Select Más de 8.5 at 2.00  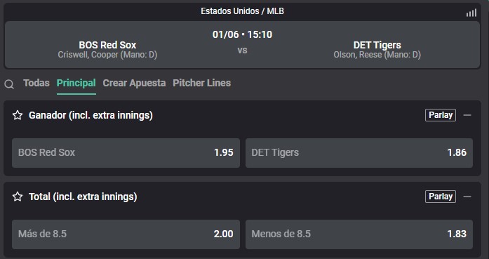pyautogui.click(x=126, y=234)
